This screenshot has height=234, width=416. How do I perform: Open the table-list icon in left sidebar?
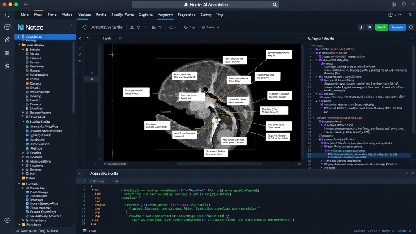click(7, 53)
